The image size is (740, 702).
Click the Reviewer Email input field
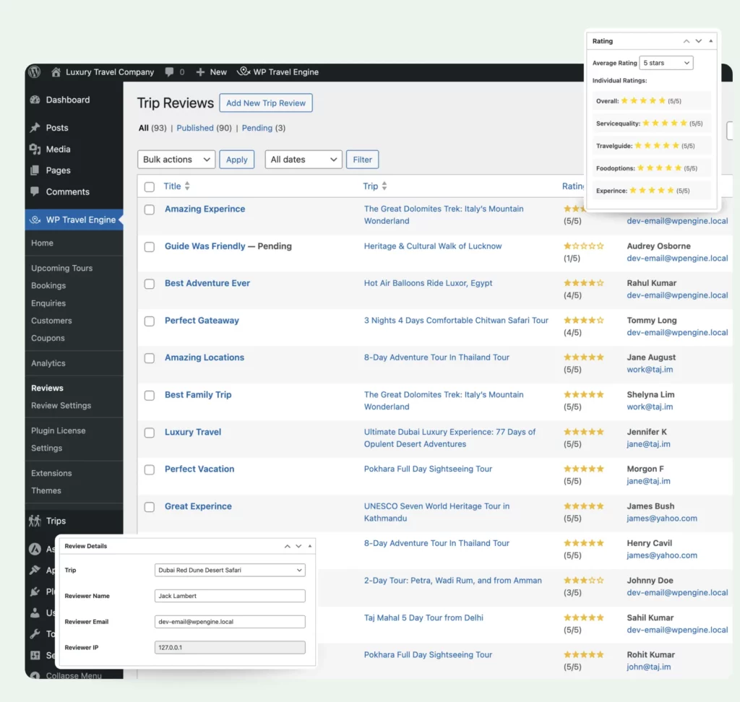[x=230, y=622]
